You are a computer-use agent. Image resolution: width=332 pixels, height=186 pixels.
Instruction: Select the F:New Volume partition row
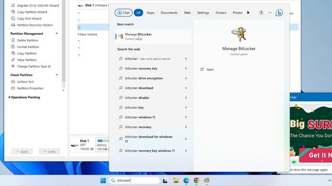[93, 34]
